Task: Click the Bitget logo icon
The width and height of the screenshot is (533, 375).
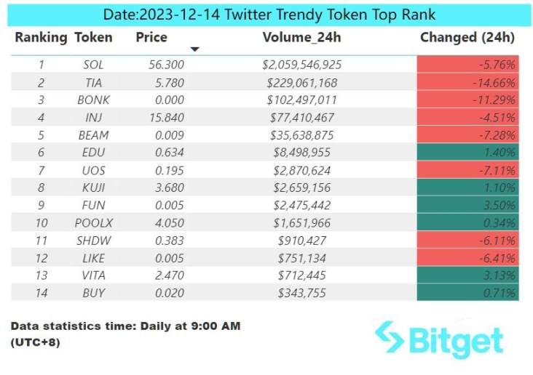Action: click(390, 336)
